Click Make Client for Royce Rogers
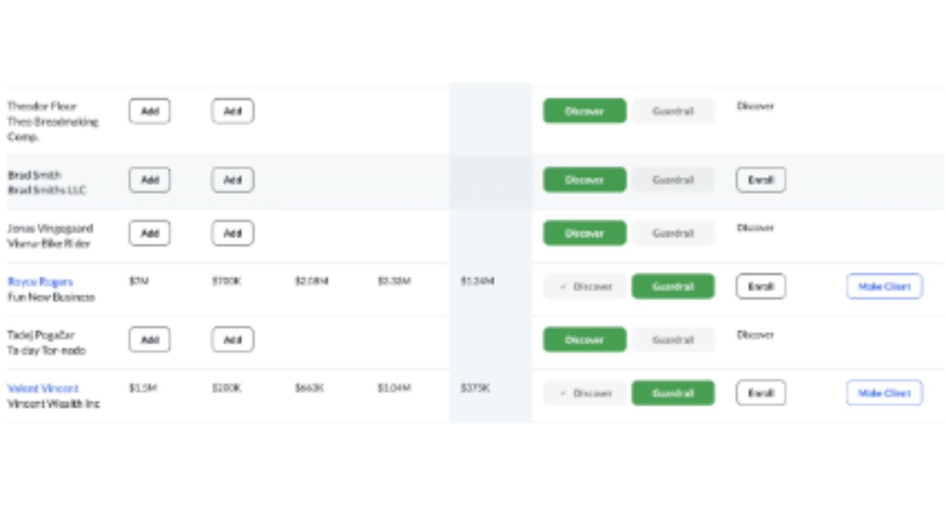 point(884,286)
